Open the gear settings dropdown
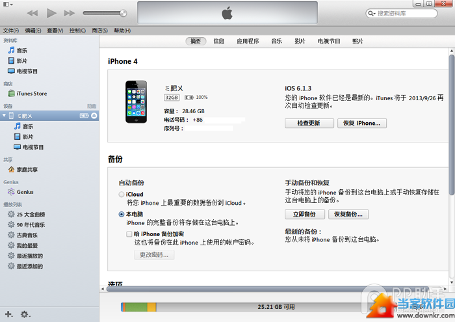The width and height of the screenshot is (455, 322). point(25,314)
